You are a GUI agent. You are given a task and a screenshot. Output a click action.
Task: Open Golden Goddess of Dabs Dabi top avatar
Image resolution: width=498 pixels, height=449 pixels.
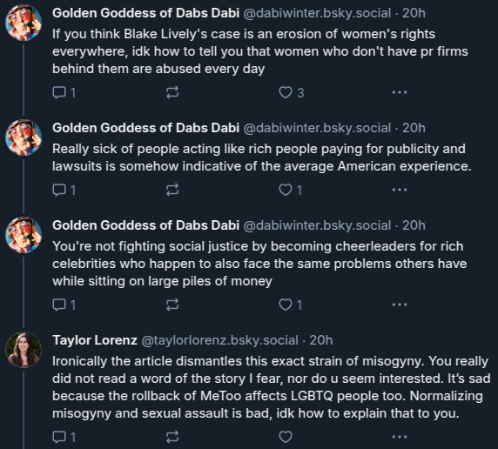(x=24, y=23)
